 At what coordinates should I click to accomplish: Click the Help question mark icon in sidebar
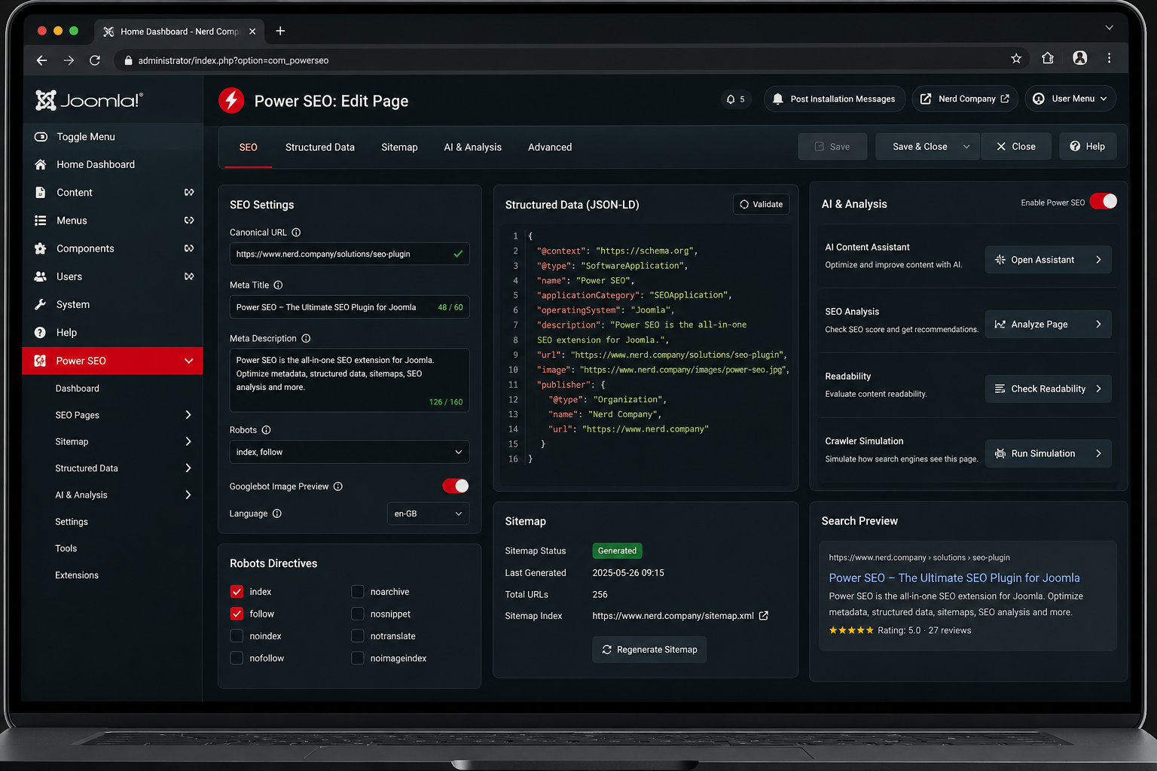(41, 333)
